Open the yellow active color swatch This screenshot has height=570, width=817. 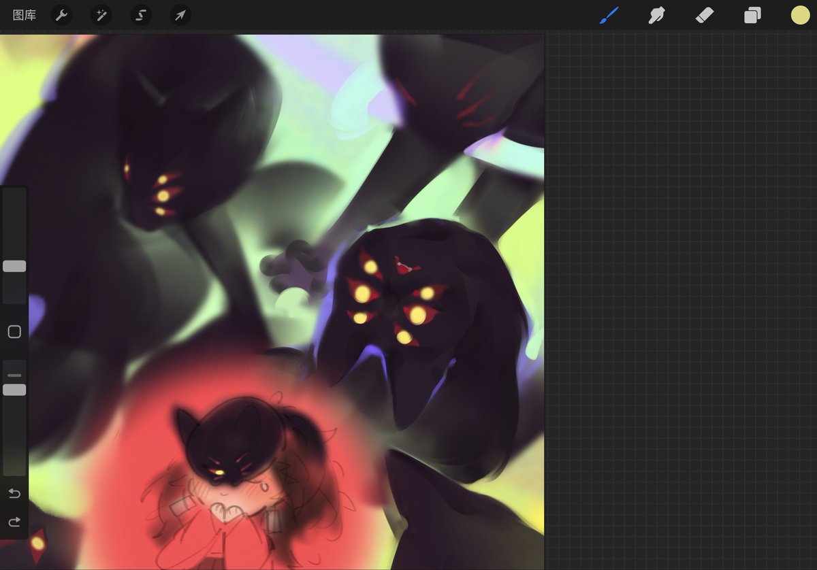tap(800, 15)
